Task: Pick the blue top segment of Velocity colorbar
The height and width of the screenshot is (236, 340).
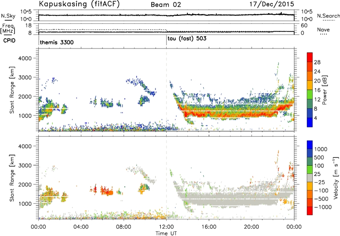Action: [x=310, y=145]
